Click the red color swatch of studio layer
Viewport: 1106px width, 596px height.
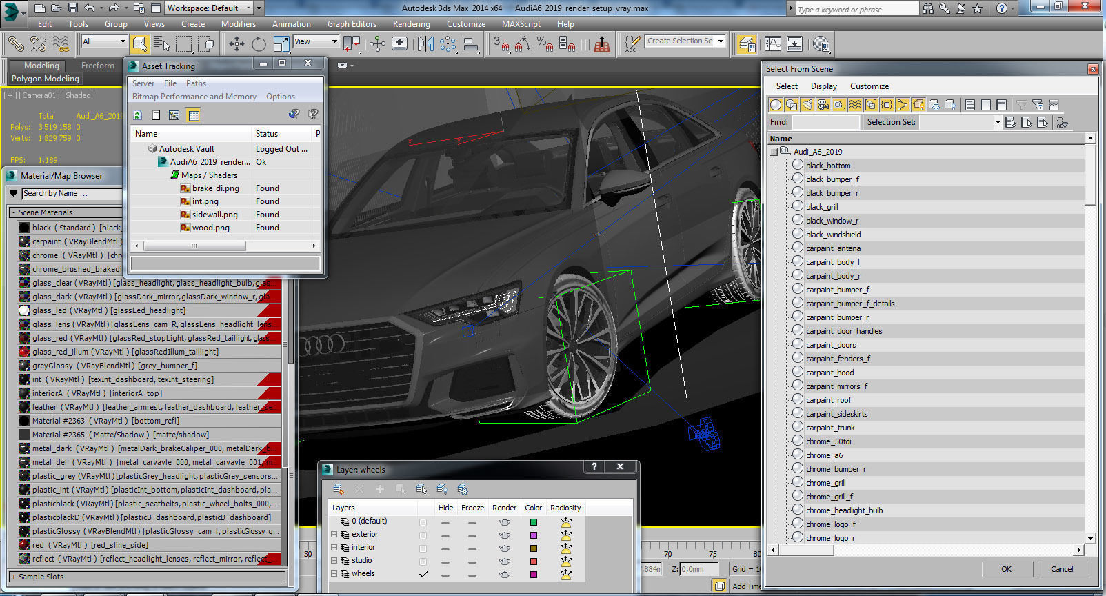pyautogui.click(x=533, y=561)
